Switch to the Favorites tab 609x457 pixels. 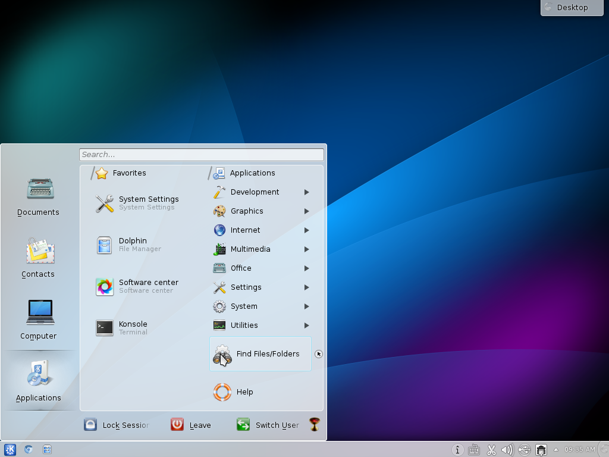tap(128, 173)
